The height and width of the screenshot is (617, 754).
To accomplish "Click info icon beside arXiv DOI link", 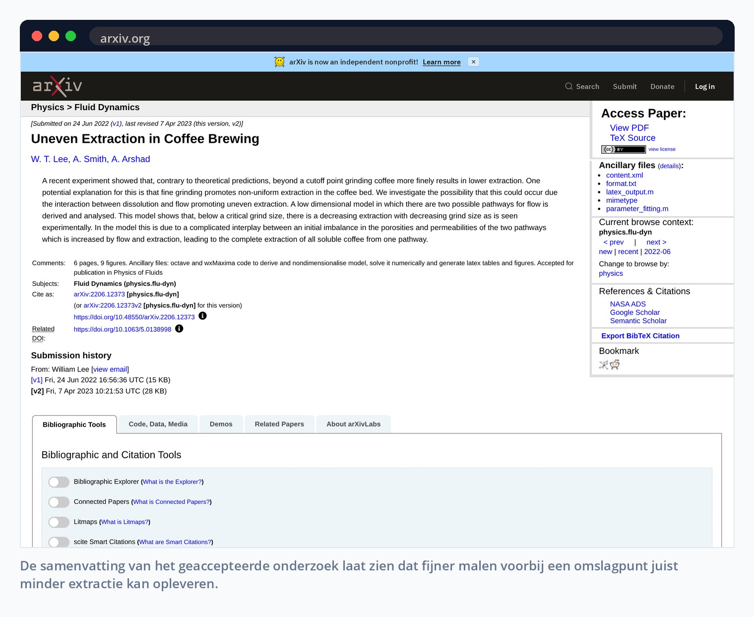I will [x=202, y=316].
